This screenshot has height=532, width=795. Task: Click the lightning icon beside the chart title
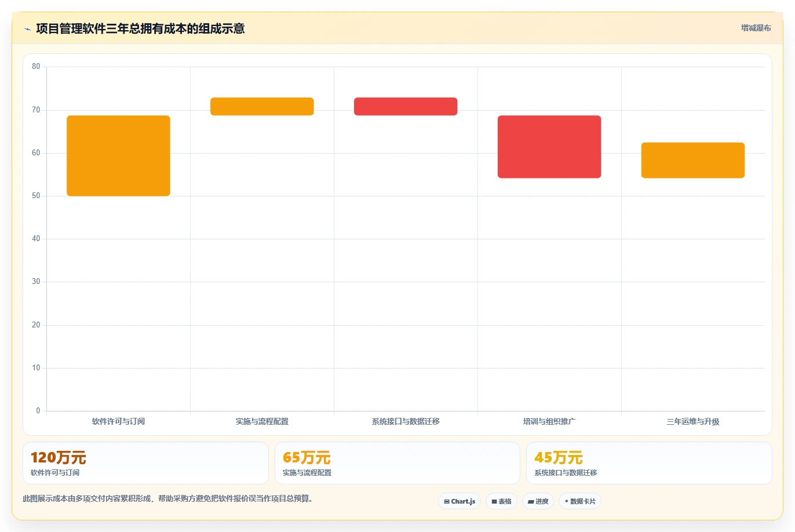(x=27, y=29)
